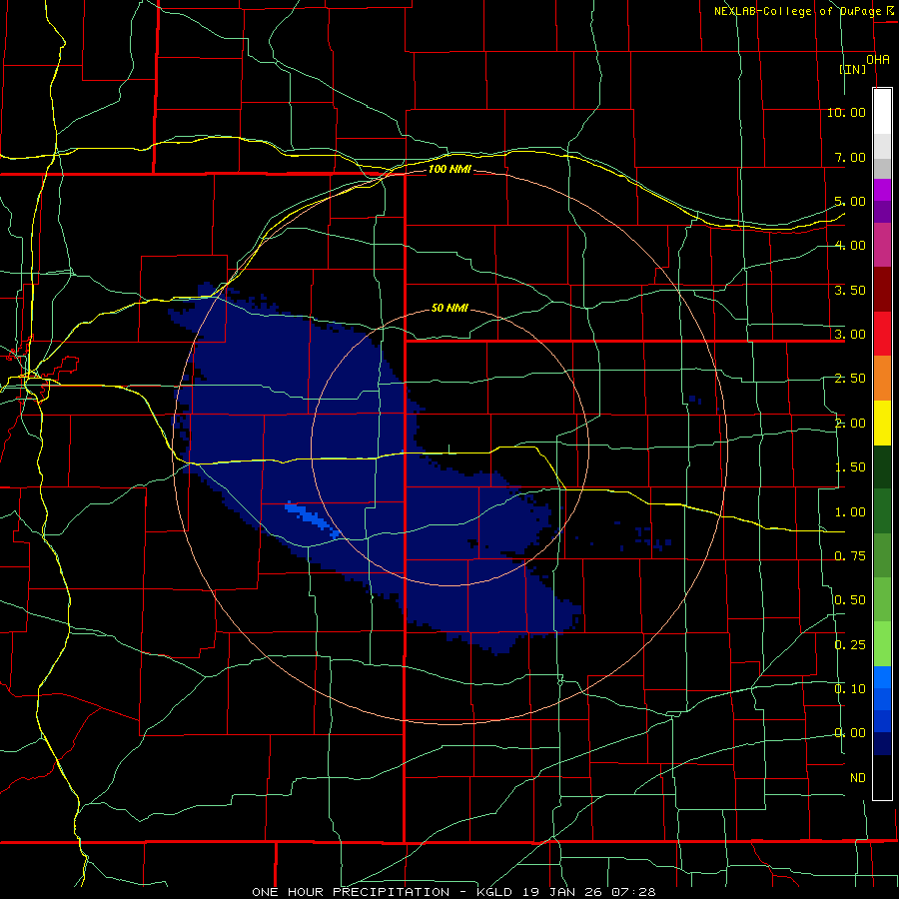Pick the bright blue swatch beside 0.10
The height and width of the screenshot is (899, 899).
(x=882, y=677)
